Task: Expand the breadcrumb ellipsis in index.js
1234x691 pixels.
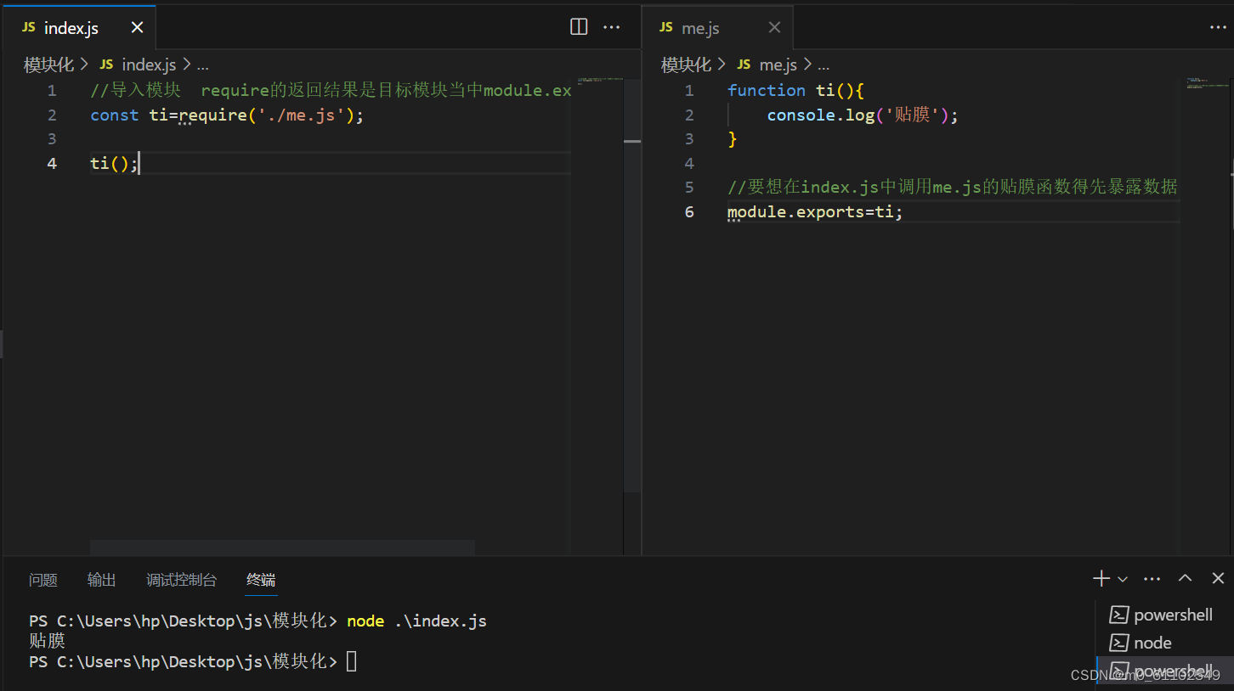Action: (x=202, y=64)
